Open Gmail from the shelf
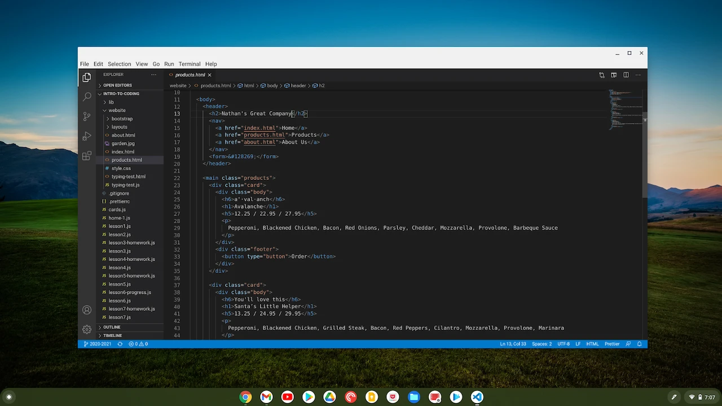 point(266,397)
